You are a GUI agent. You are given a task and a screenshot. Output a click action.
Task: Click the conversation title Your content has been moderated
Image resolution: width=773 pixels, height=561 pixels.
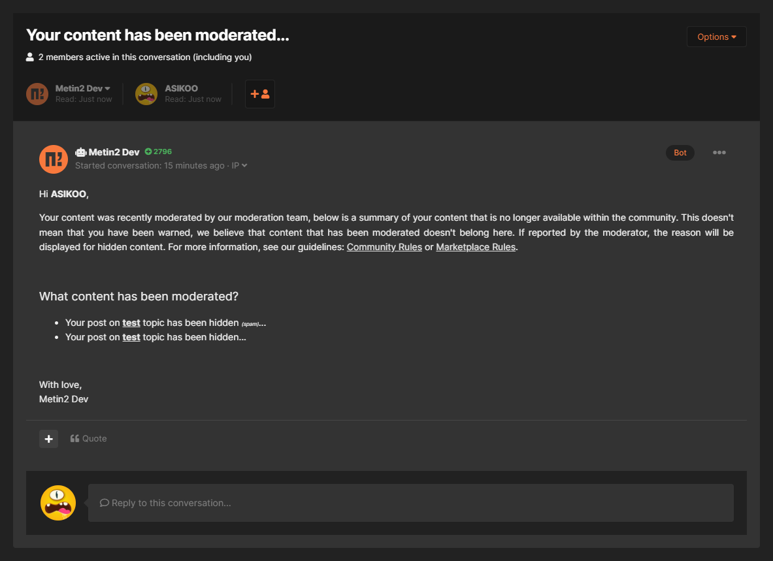pyautogui.click(x=157, y=35)
